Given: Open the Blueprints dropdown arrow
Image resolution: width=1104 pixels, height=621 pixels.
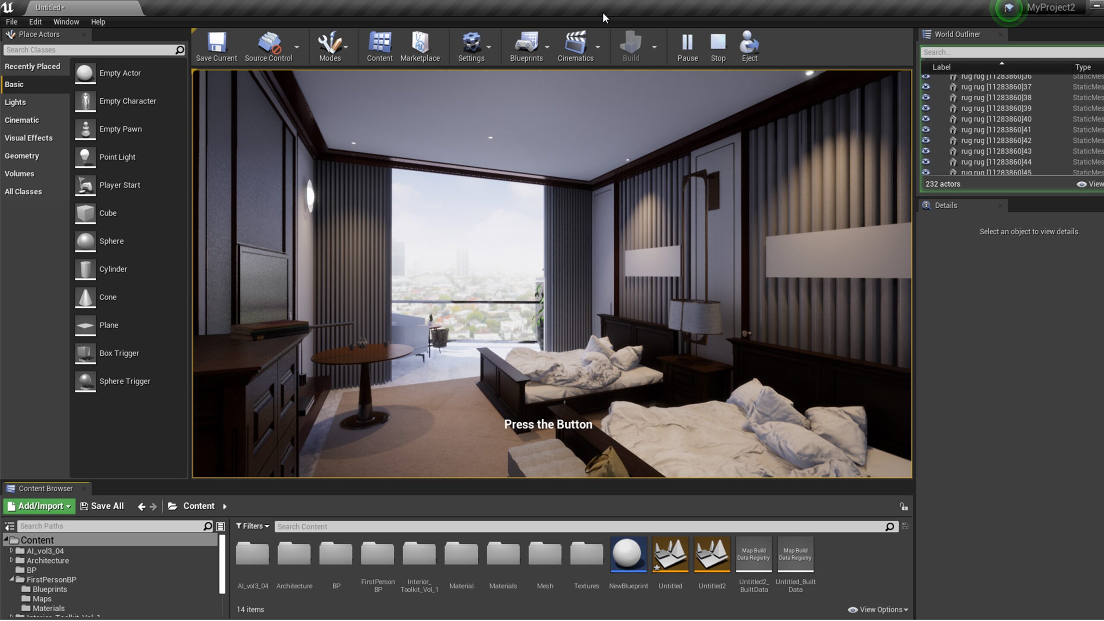Looking at the screenshot, I should pos(547,47).
